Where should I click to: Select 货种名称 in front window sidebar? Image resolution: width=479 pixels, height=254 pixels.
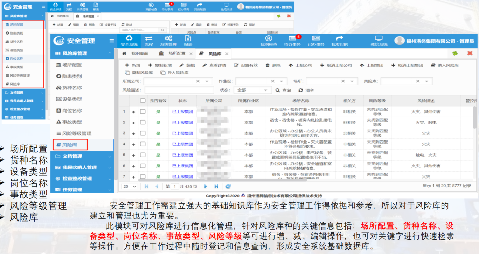(69, 88)
